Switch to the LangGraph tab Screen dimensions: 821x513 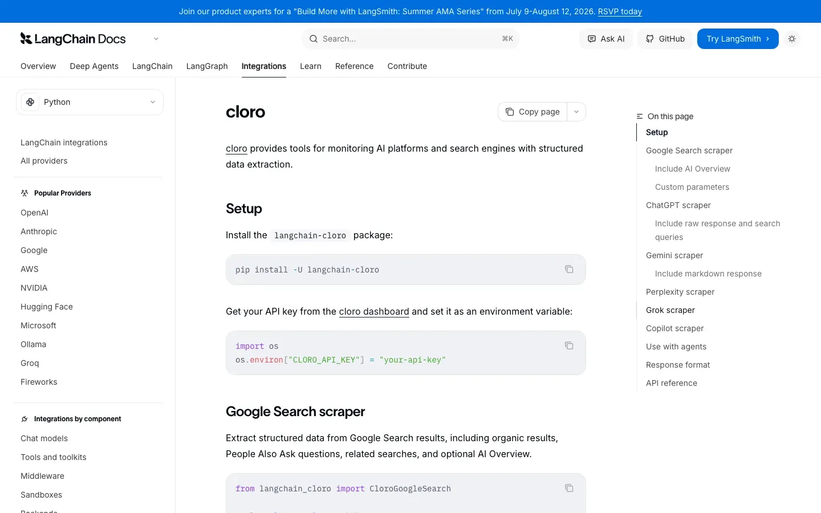207,66
